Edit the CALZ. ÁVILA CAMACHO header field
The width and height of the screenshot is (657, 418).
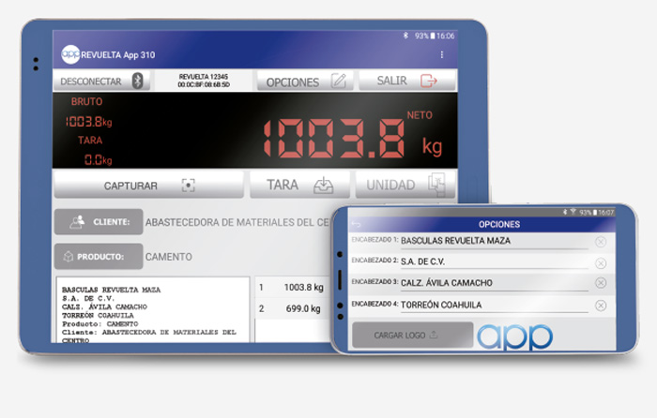tap(495, 283)
